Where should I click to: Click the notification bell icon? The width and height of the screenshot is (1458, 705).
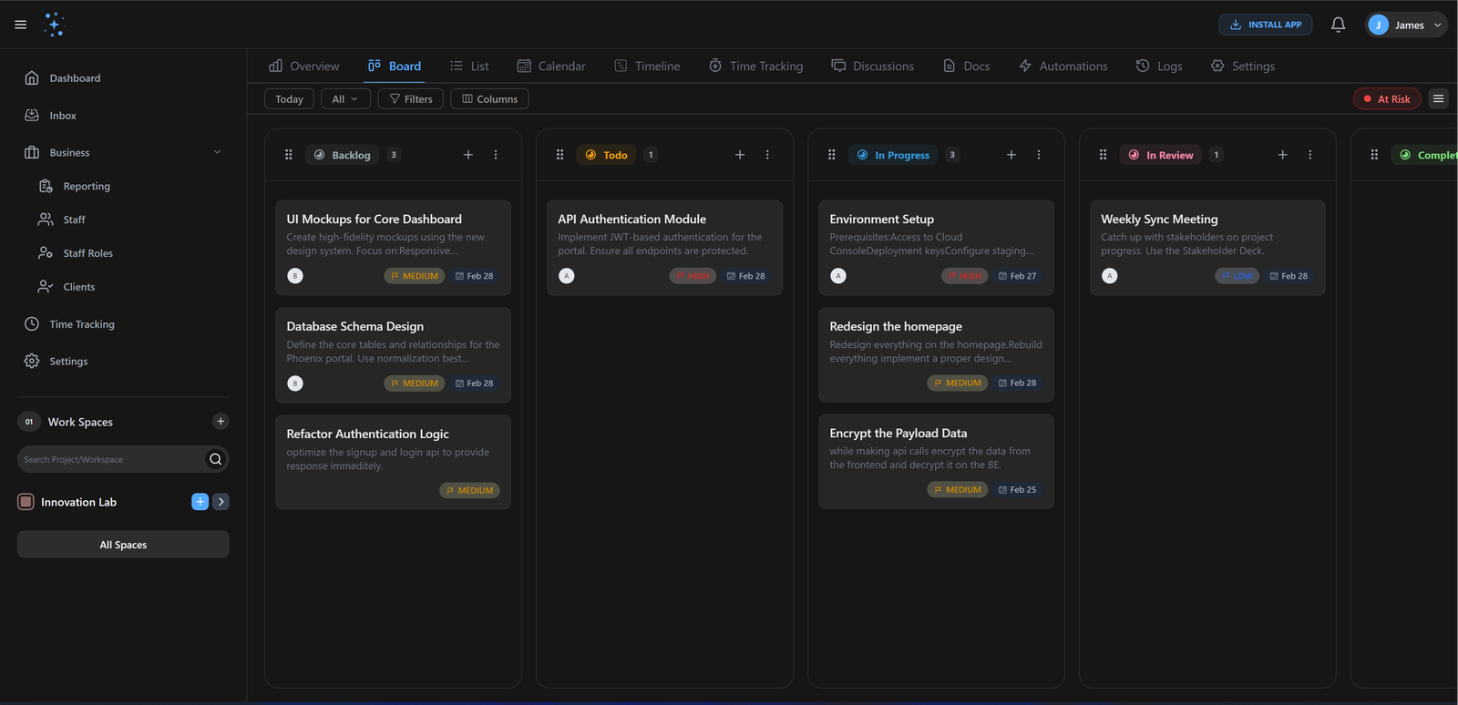tap(1338, 25)
